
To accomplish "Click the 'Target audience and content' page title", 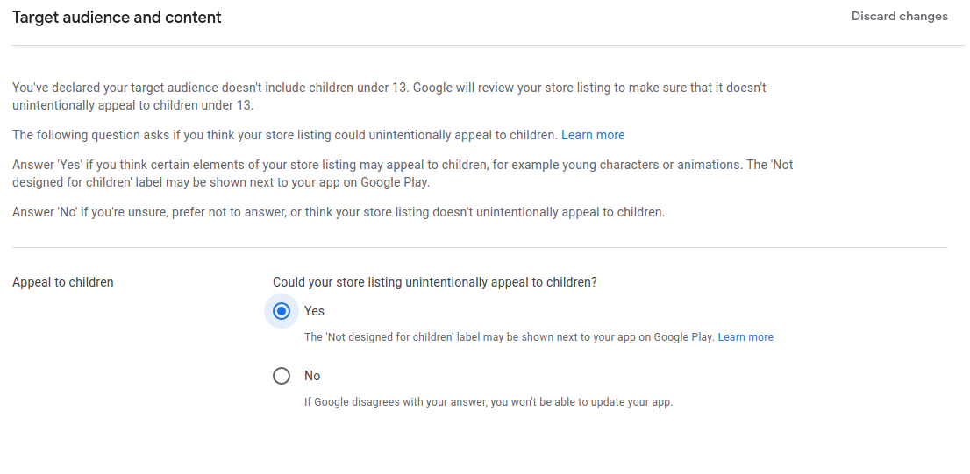I will pos(117,18).
